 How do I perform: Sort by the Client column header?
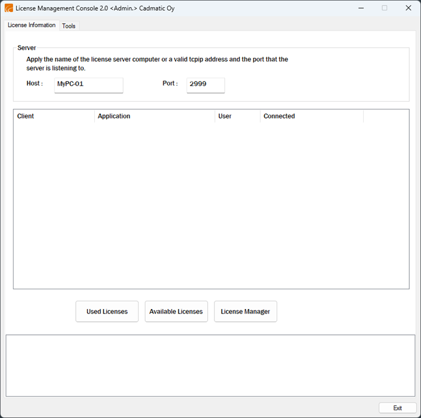[54, 116]
